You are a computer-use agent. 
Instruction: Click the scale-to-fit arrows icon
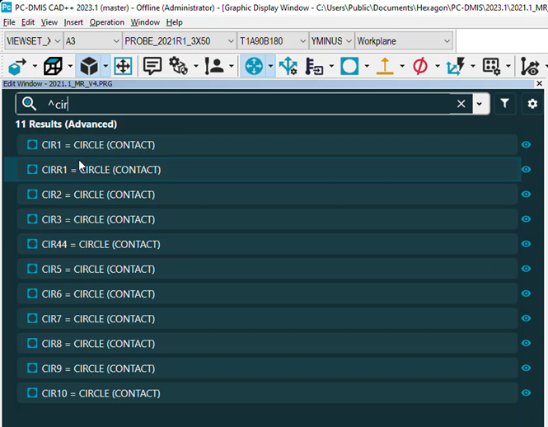pyautogui.click(x=123, y=66)
